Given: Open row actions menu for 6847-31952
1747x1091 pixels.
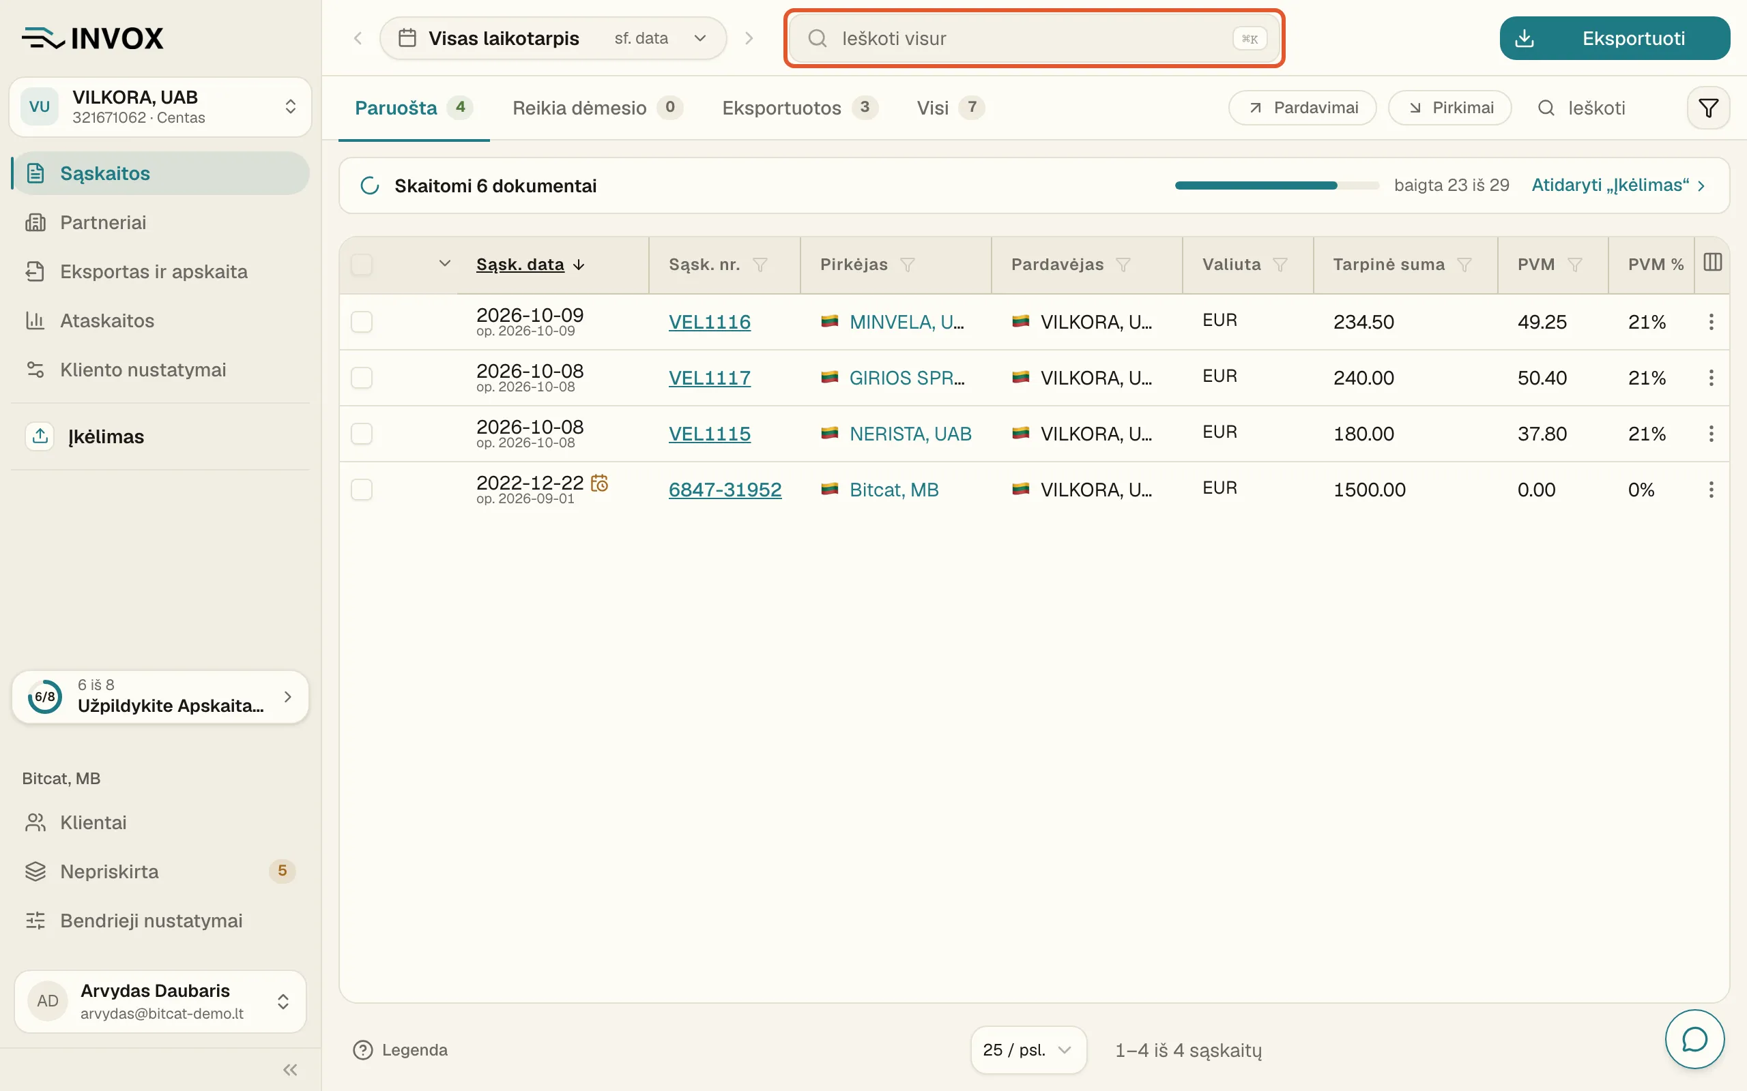Looking at the screenshot, I should [1711, 490].
